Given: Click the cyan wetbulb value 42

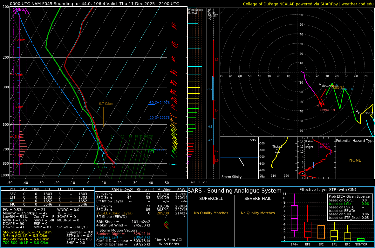Looking at the screenshot, I should 106,167.
